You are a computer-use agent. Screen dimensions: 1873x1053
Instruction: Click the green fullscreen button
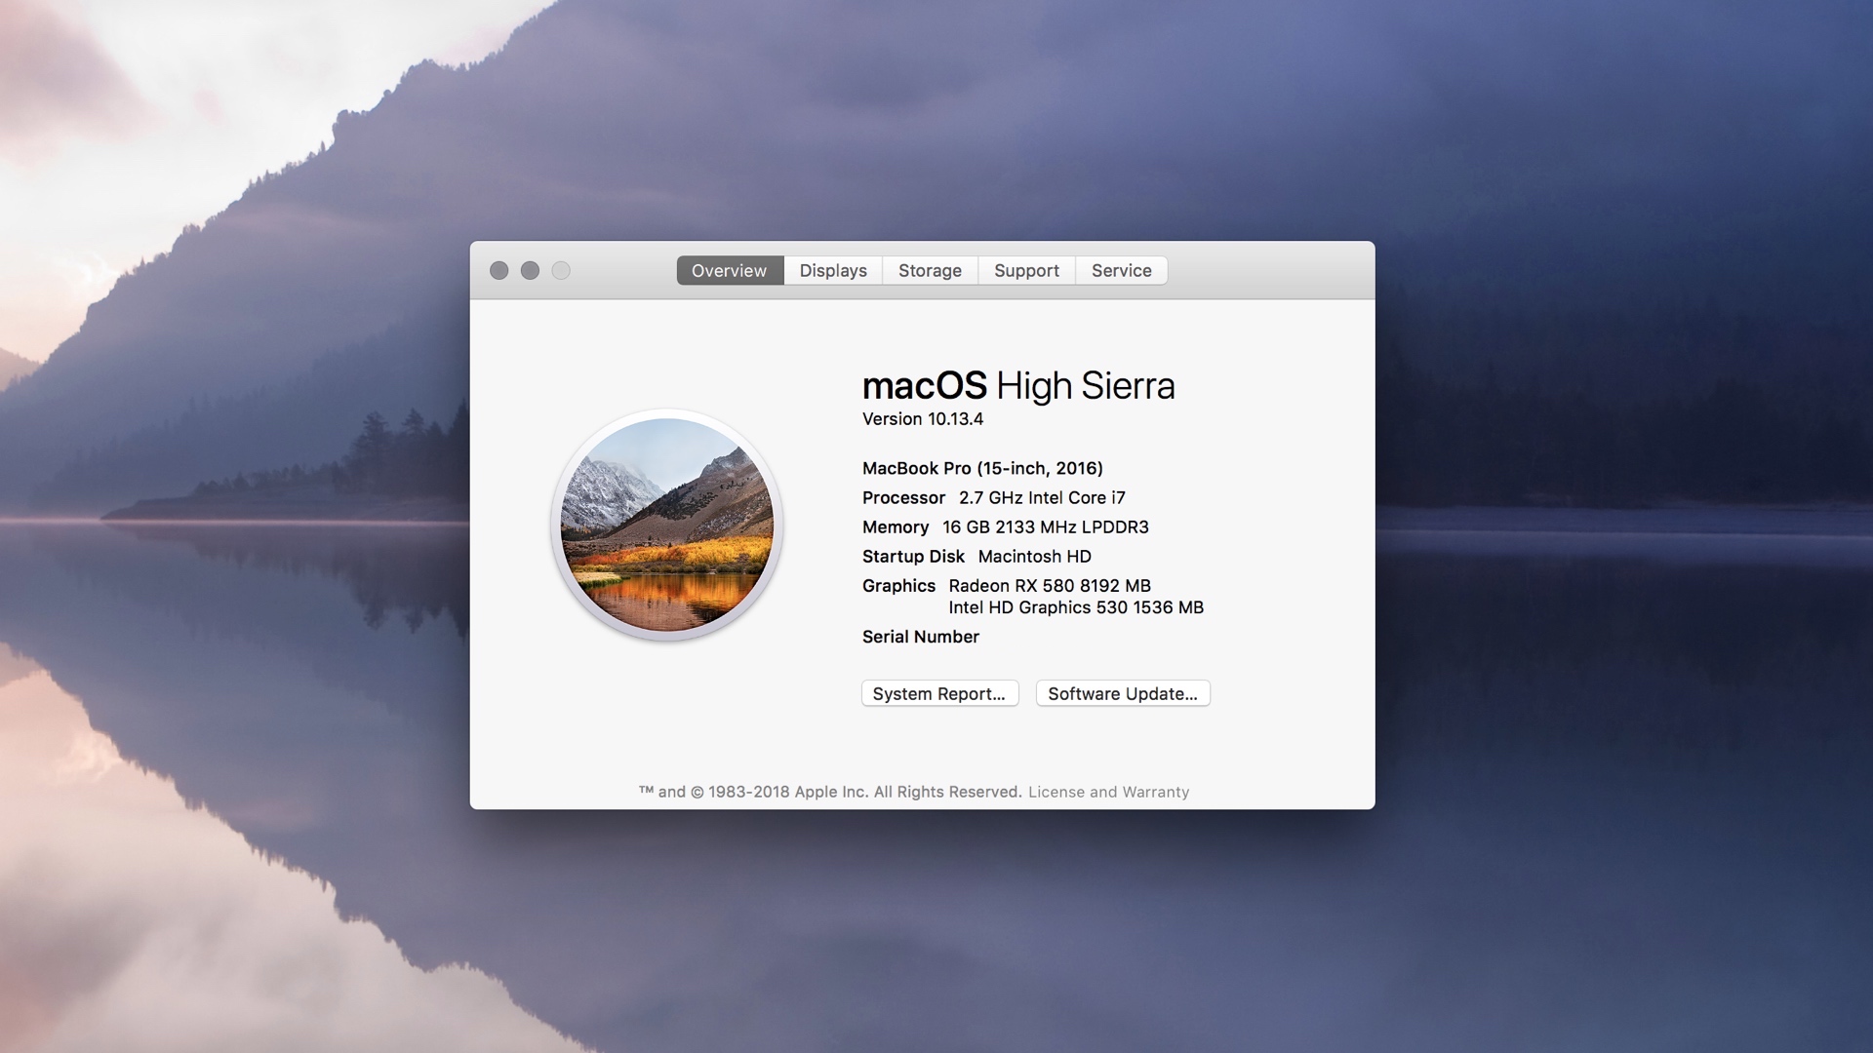point(560,269)
